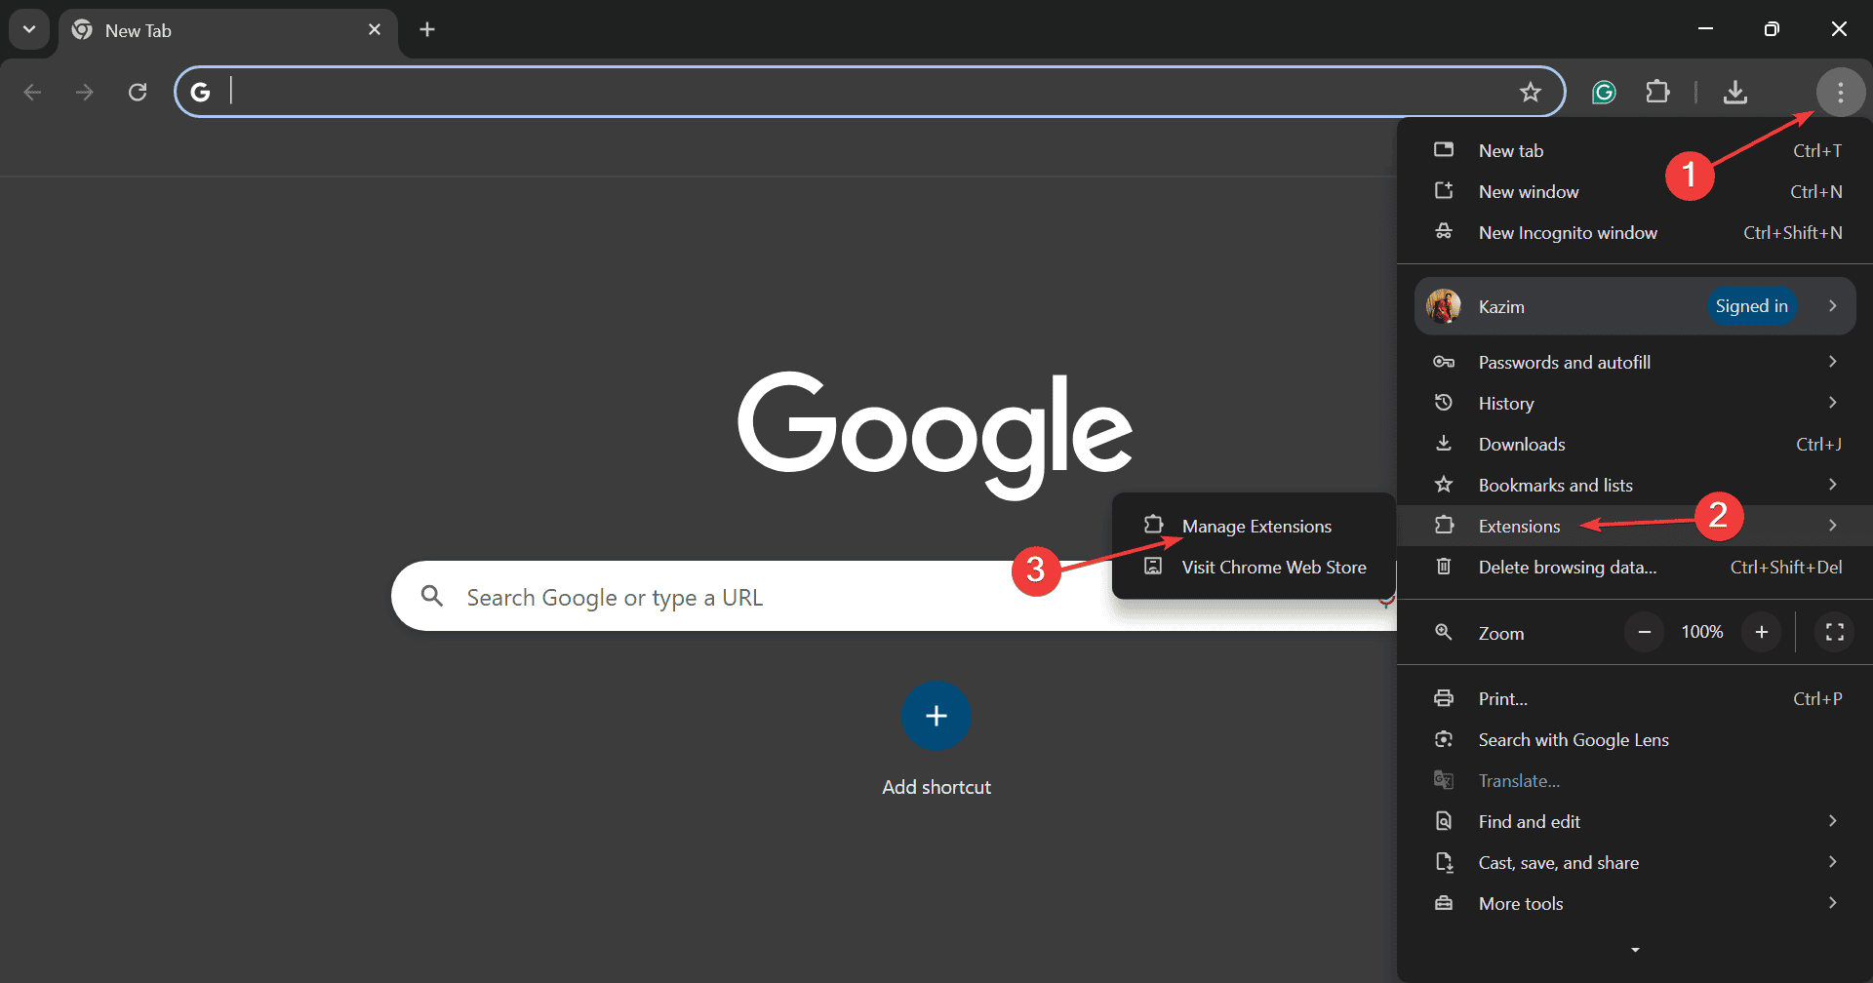Choose Search with Google Lens
The image size is (1873, 983).
(1637, 739)
